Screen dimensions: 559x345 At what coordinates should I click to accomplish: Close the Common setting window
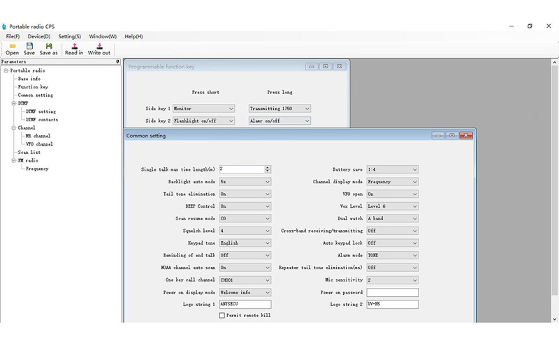(466, 135)
